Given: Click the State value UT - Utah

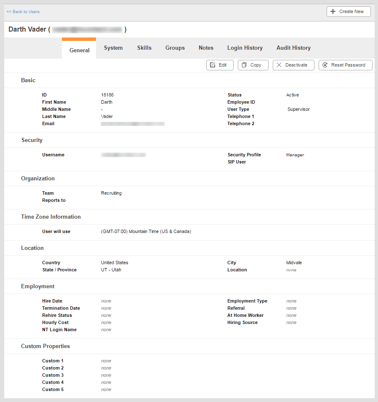Looking at the screenshot, I should 111,270.
